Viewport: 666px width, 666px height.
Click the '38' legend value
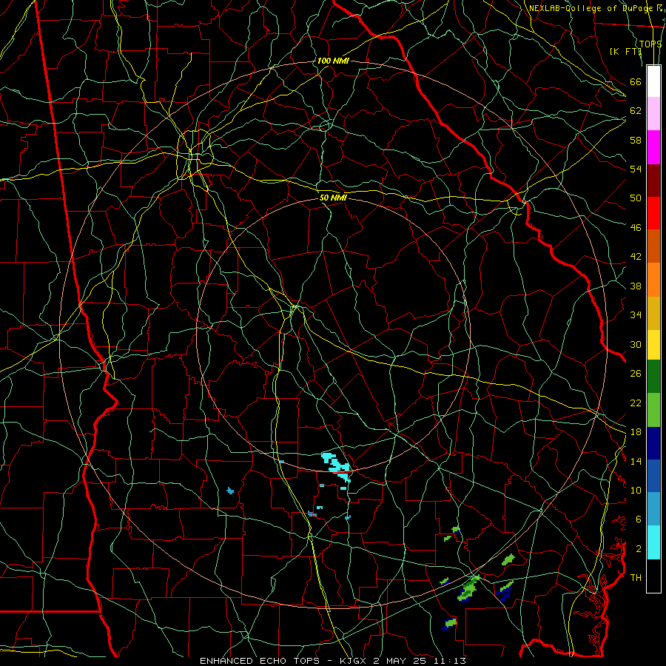[x=636, y=286]
